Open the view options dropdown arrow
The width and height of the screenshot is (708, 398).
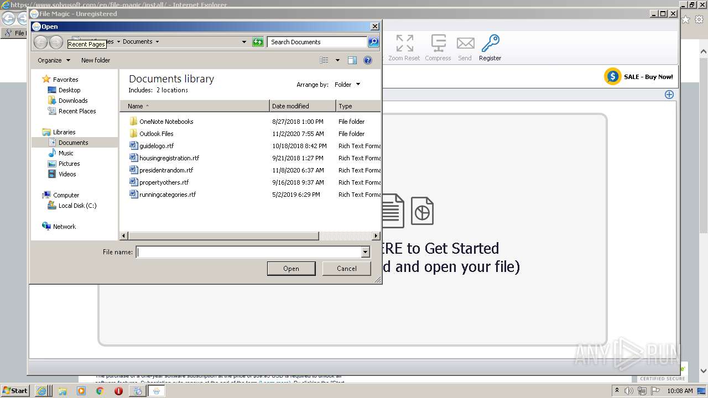337,60
